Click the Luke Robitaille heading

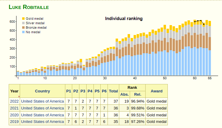click(29, 7)
